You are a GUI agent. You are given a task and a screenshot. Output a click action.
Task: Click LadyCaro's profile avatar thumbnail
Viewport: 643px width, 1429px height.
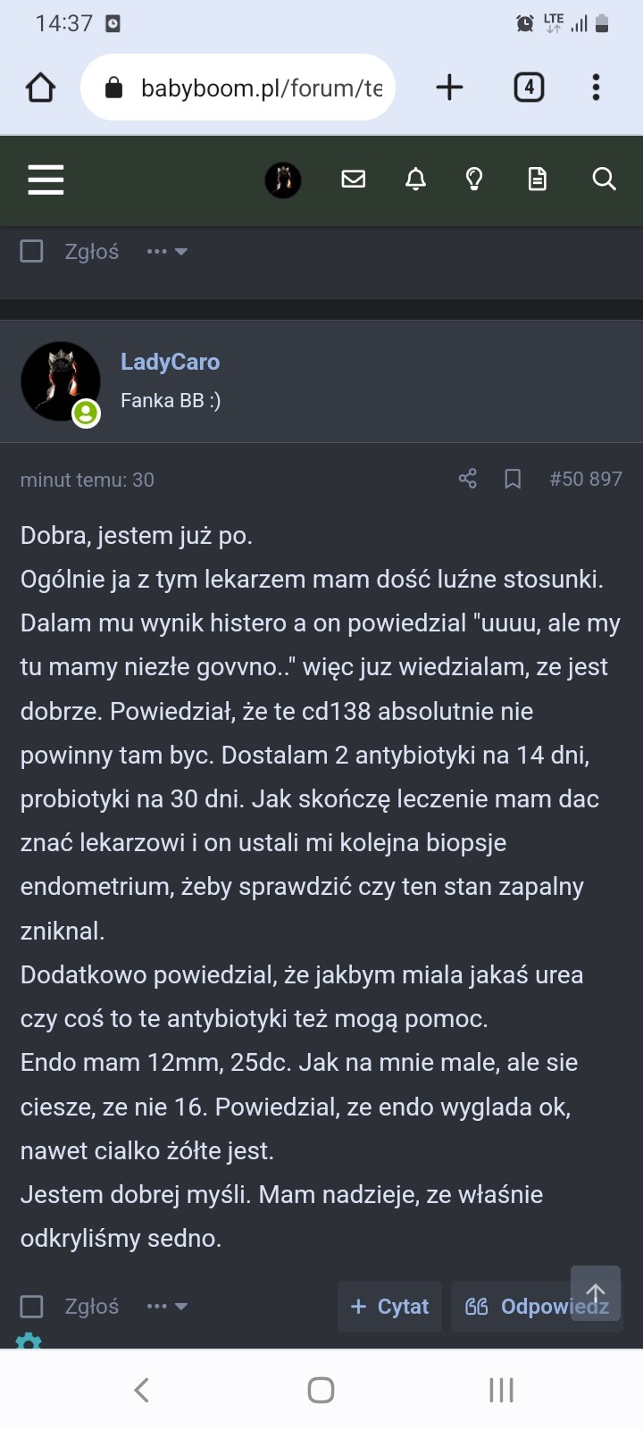click(x=60, y=381)
